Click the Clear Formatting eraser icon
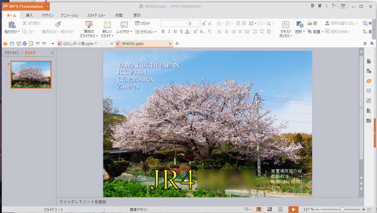The image size is (377, 213). [210, 31]
